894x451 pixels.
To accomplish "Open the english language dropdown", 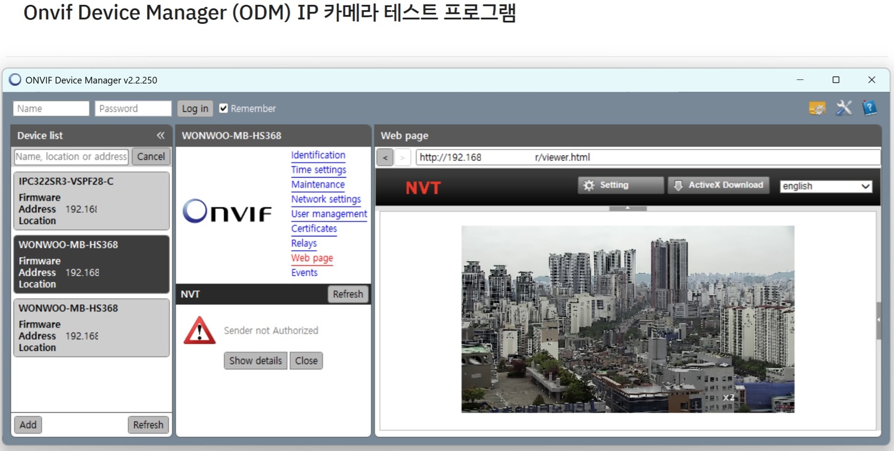I will point(826,186).
